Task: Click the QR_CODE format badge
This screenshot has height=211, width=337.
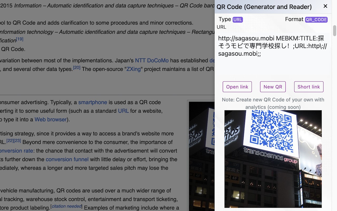Action: click(316, 20)
